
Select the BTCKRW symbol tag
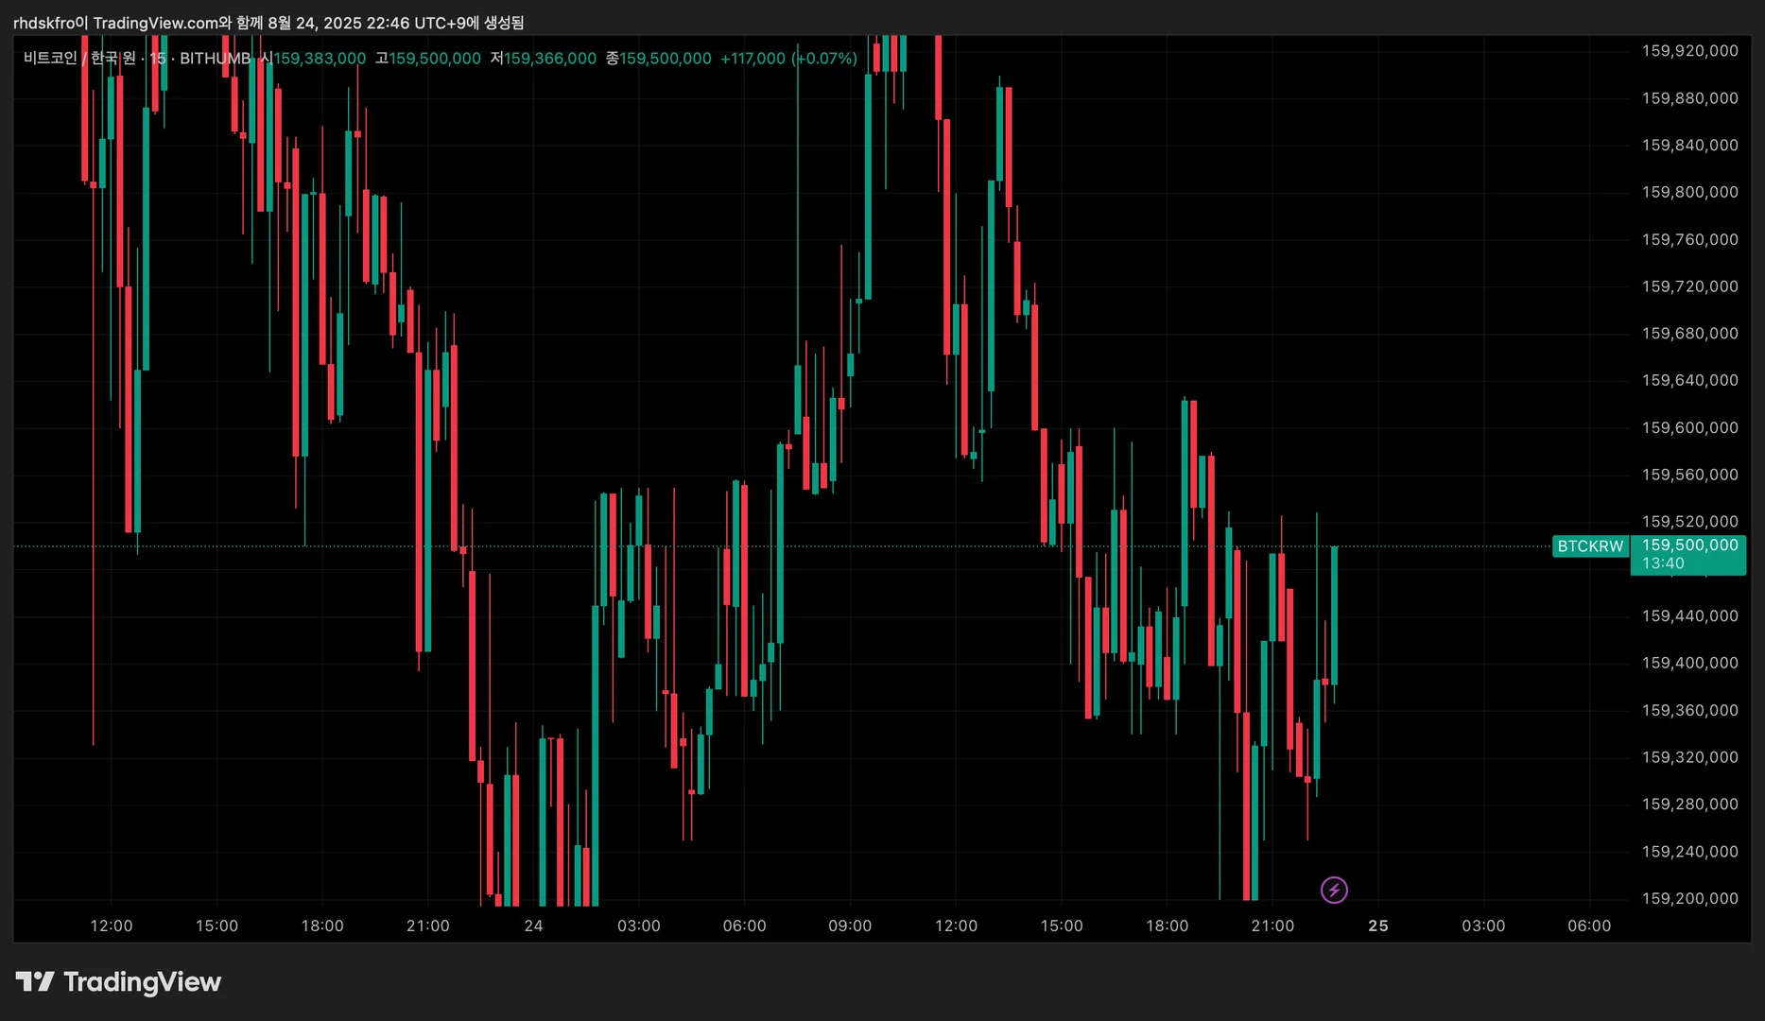point(1590,546)
